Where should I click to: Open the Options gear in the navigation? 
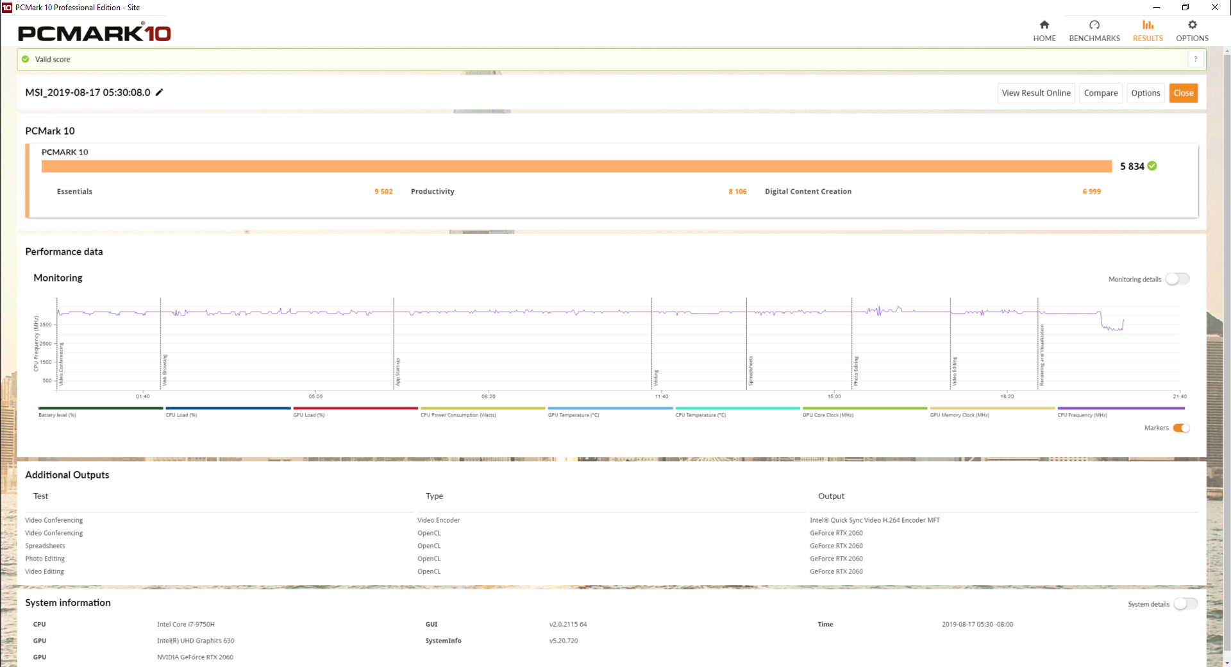point(1192,31)
